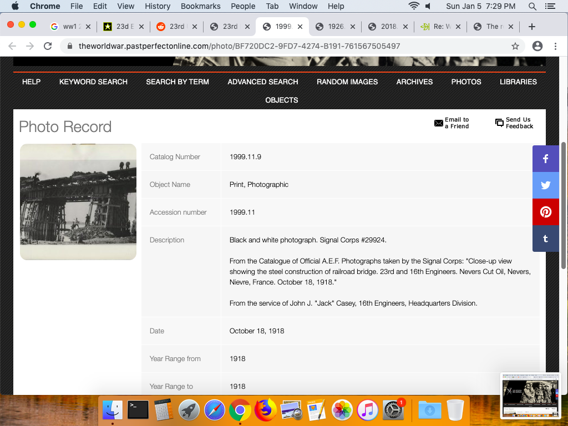Click the Email to a Friend envelope icon
568x426 pixels.
coord(439,123)
